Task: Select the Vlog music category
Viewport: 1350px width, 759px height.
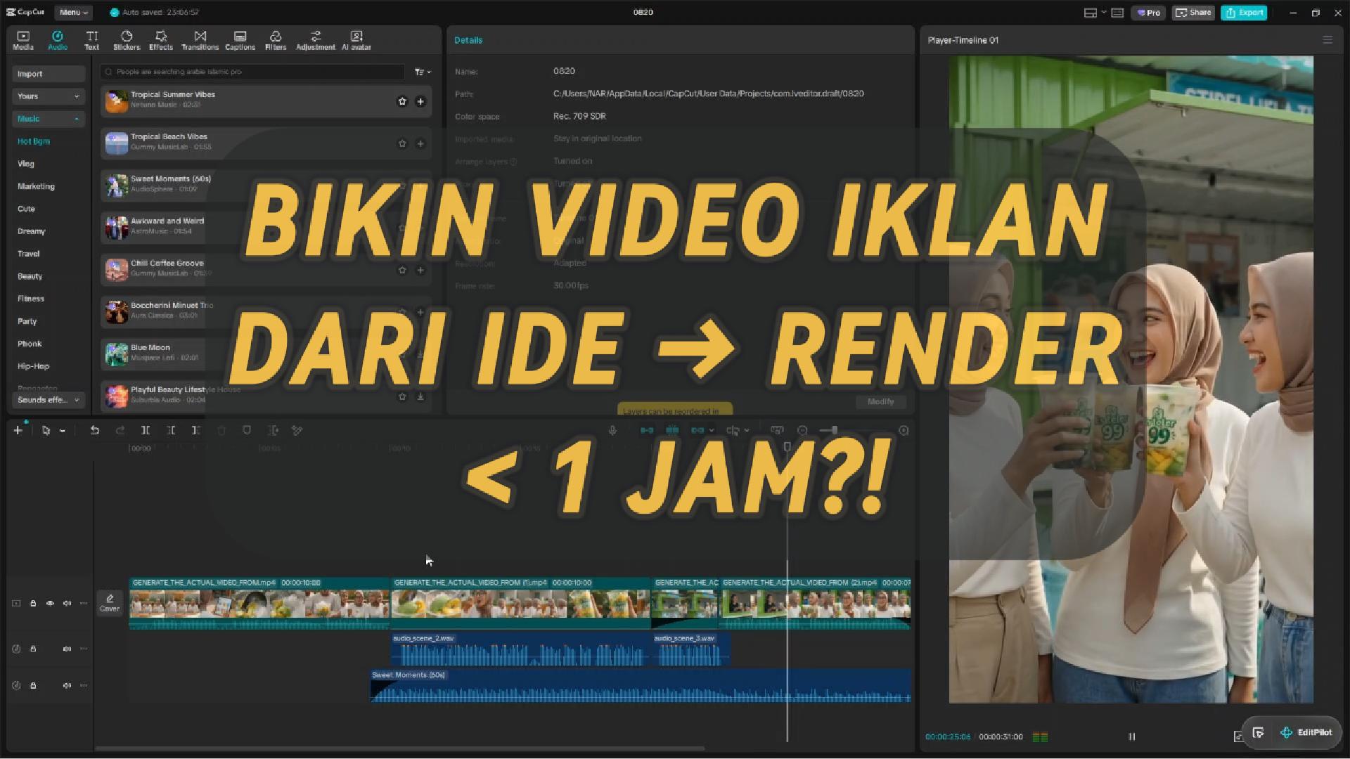Action: 26,164
